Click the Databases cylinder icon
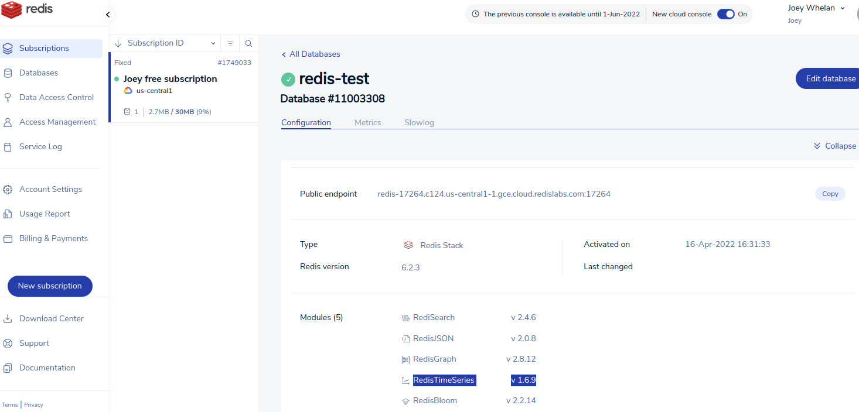Image resolution: width=859 pixels, height=412 pixels. point(8,73)
